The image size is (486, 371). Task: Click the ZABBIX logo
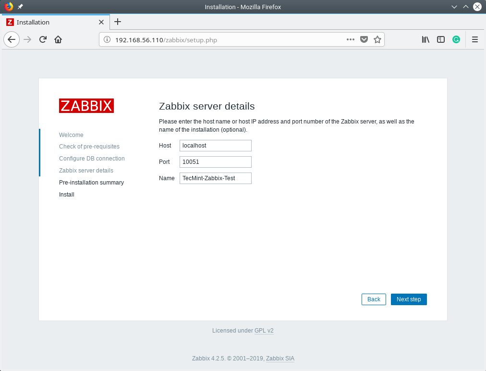pyautogui.click(x=86, y=106)
